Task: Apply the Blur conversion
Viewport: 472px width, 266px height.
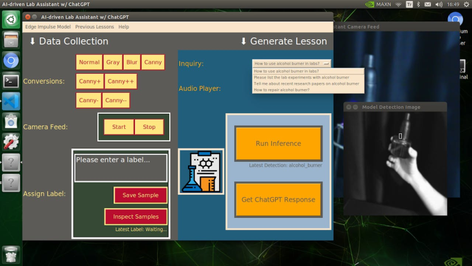Action: (x=131, y=62)
